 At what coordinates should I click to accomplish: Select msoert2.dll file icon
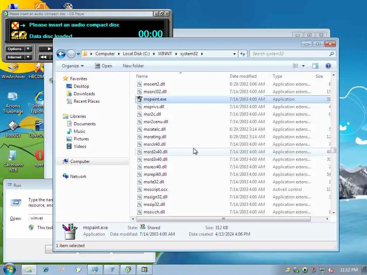click(x=139, y=84)
